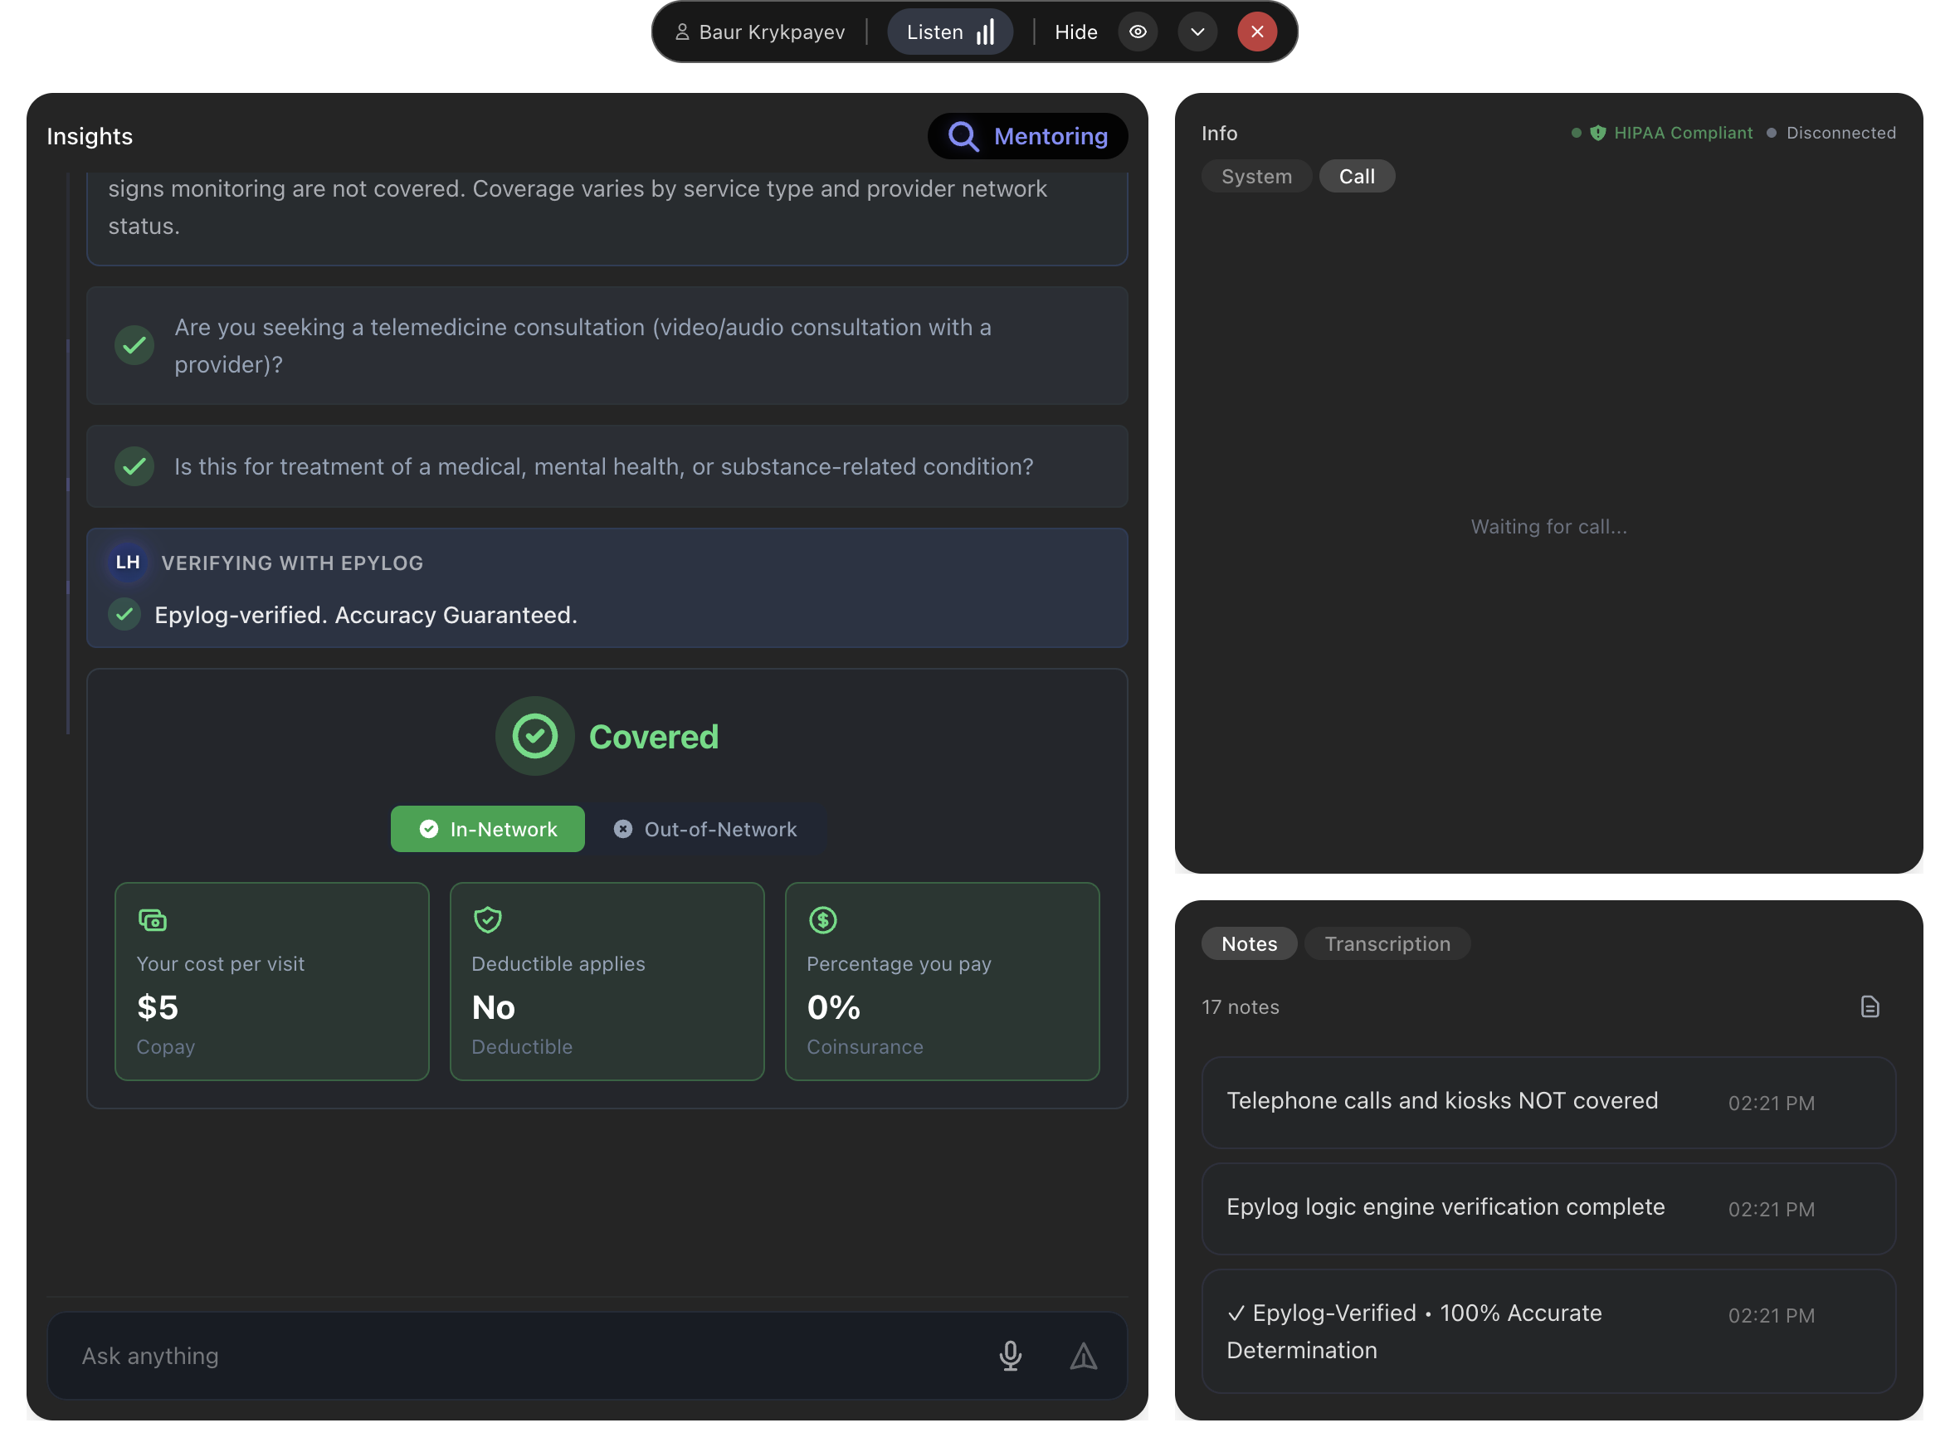
Task: Toggle the eye visibility button
Action: (x=1137, y=32)
